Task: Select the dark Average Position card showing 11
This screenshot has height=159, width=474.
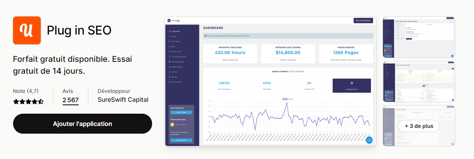Action: point(352,86)
